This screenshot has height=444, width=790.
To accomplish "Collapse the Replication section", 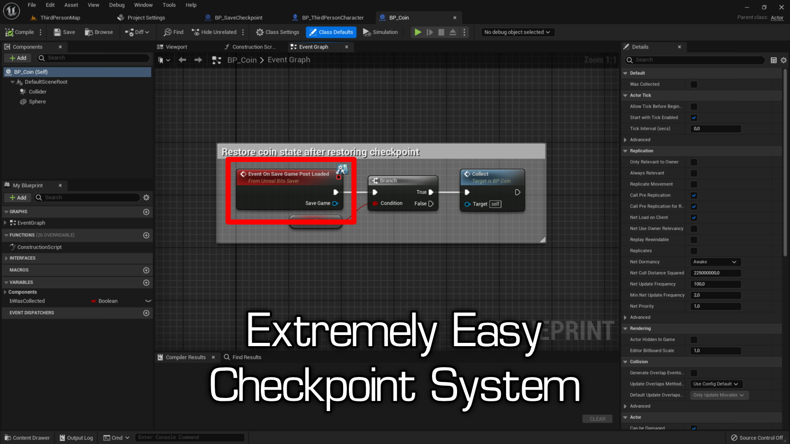I will [x=625, y=151].
